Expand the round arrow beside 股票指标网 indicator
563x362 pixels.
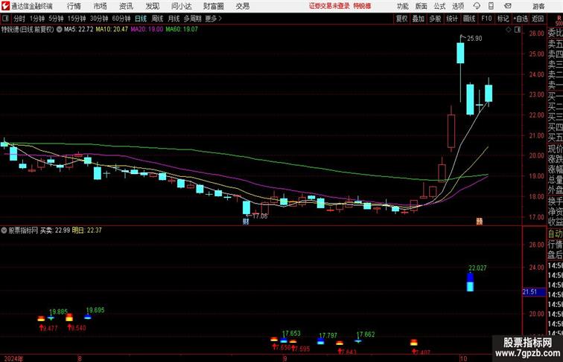click(x=4, y=230)
